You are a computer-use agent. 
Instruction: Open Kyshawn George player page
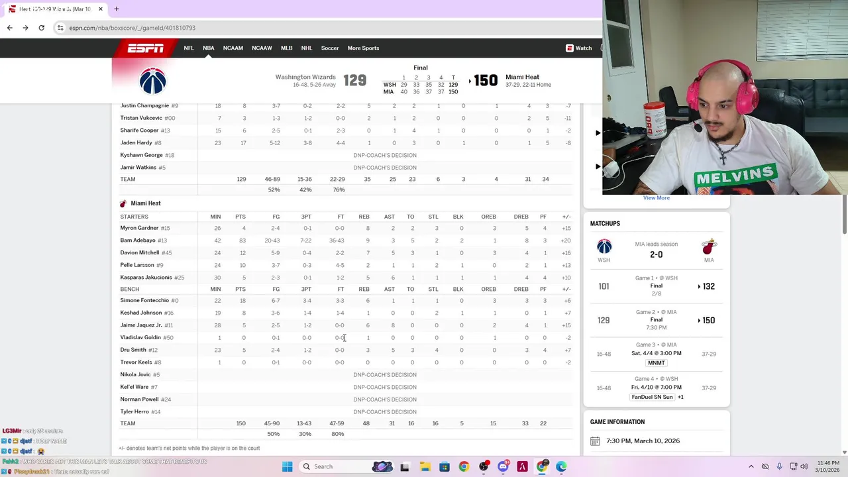coord(141,155)
